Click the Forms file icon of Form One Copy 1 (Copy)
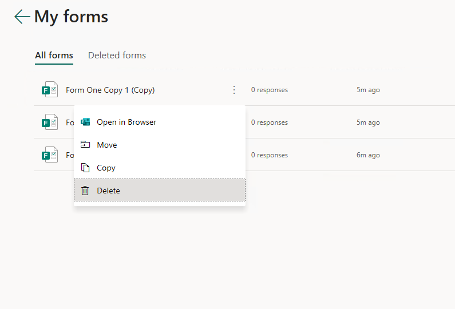Image resolution: width=455 pixels, height=309 pixels. [x=50, y=89]
